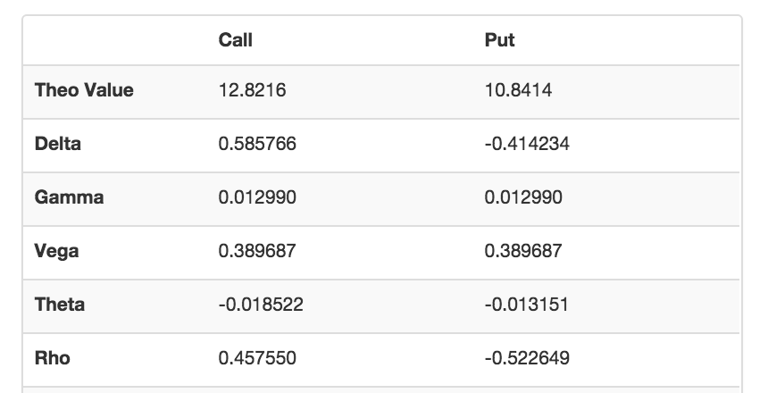Click the Call Vega value 0.389687
Image resolution: width=768 pixels, height=393 pixels.
tap(257, 251)
